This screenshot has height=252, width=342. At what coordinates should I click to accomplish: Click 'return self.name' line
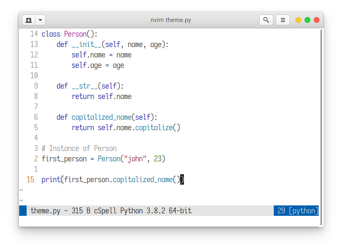click(x=102, y=96)
